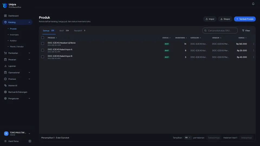The width and height of the screenshot is (260, 146).
Task: Open product DOC-E2E K5 Headset Uji Revisi
Action: pos(61,43)
